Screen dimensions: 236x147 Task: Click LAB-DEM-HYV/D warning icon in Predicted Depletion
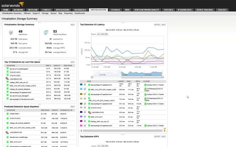point(7,133)
